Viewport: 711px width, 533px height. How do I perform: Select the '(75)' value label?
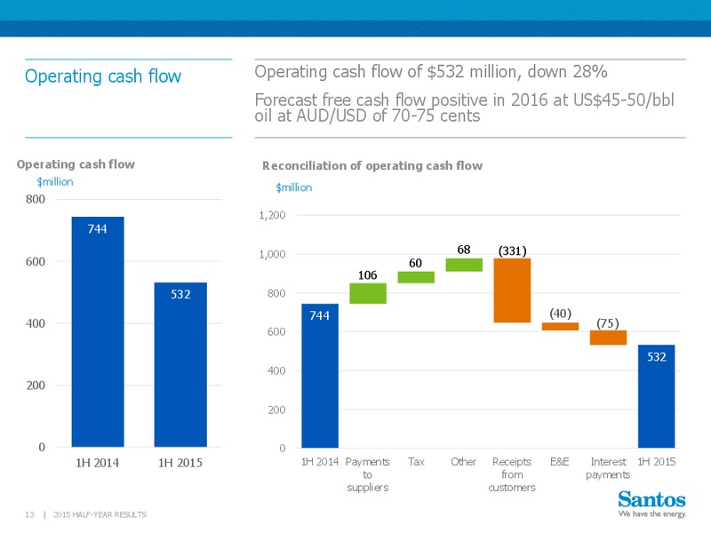pyautogui.click(x=608, y=323)
